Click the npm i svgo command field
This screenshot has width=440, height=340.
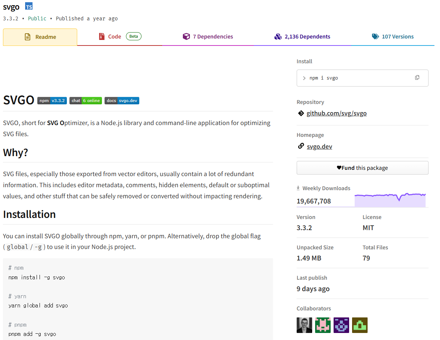pos(362,78)
